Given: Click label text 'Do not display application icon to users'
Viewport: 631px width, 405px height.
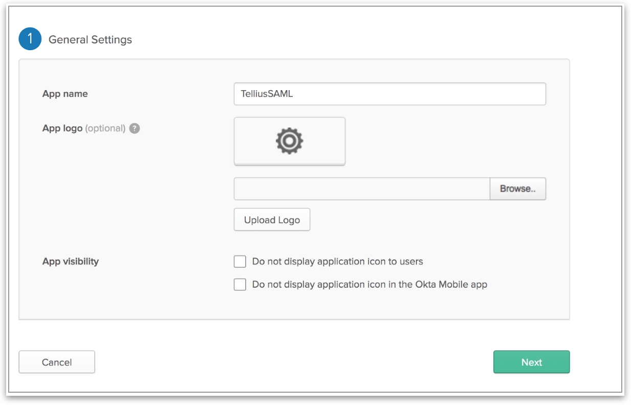Looking at the screenshot, I should tap(337, 262).
